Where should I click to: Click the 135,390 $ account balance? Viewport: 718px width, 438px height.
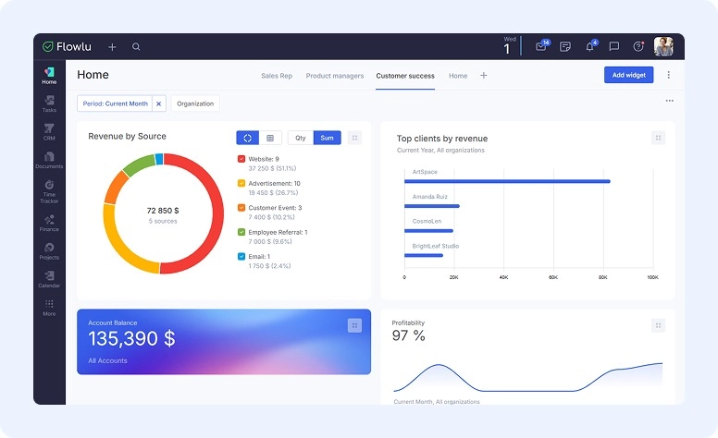click(131, 339)
